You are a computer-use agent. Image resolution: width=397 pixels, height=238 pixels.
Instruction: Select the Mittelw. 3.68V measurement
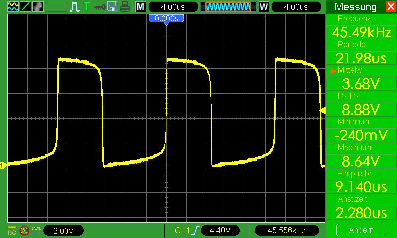click(361, 79)
